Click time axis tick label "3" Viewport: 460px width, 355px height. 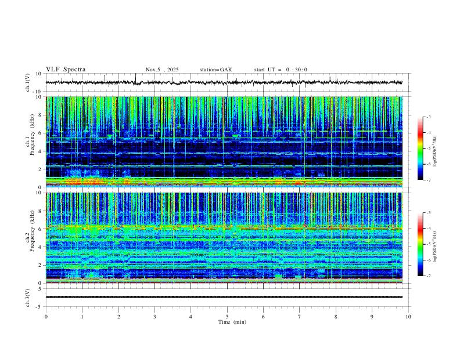click(154, 317)
